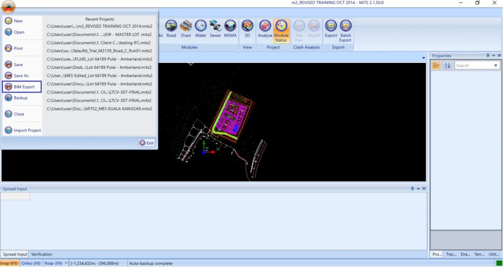This screenshot has width=503, height=267.
Task: Click the green status indicator
Action: pos(499,264)
